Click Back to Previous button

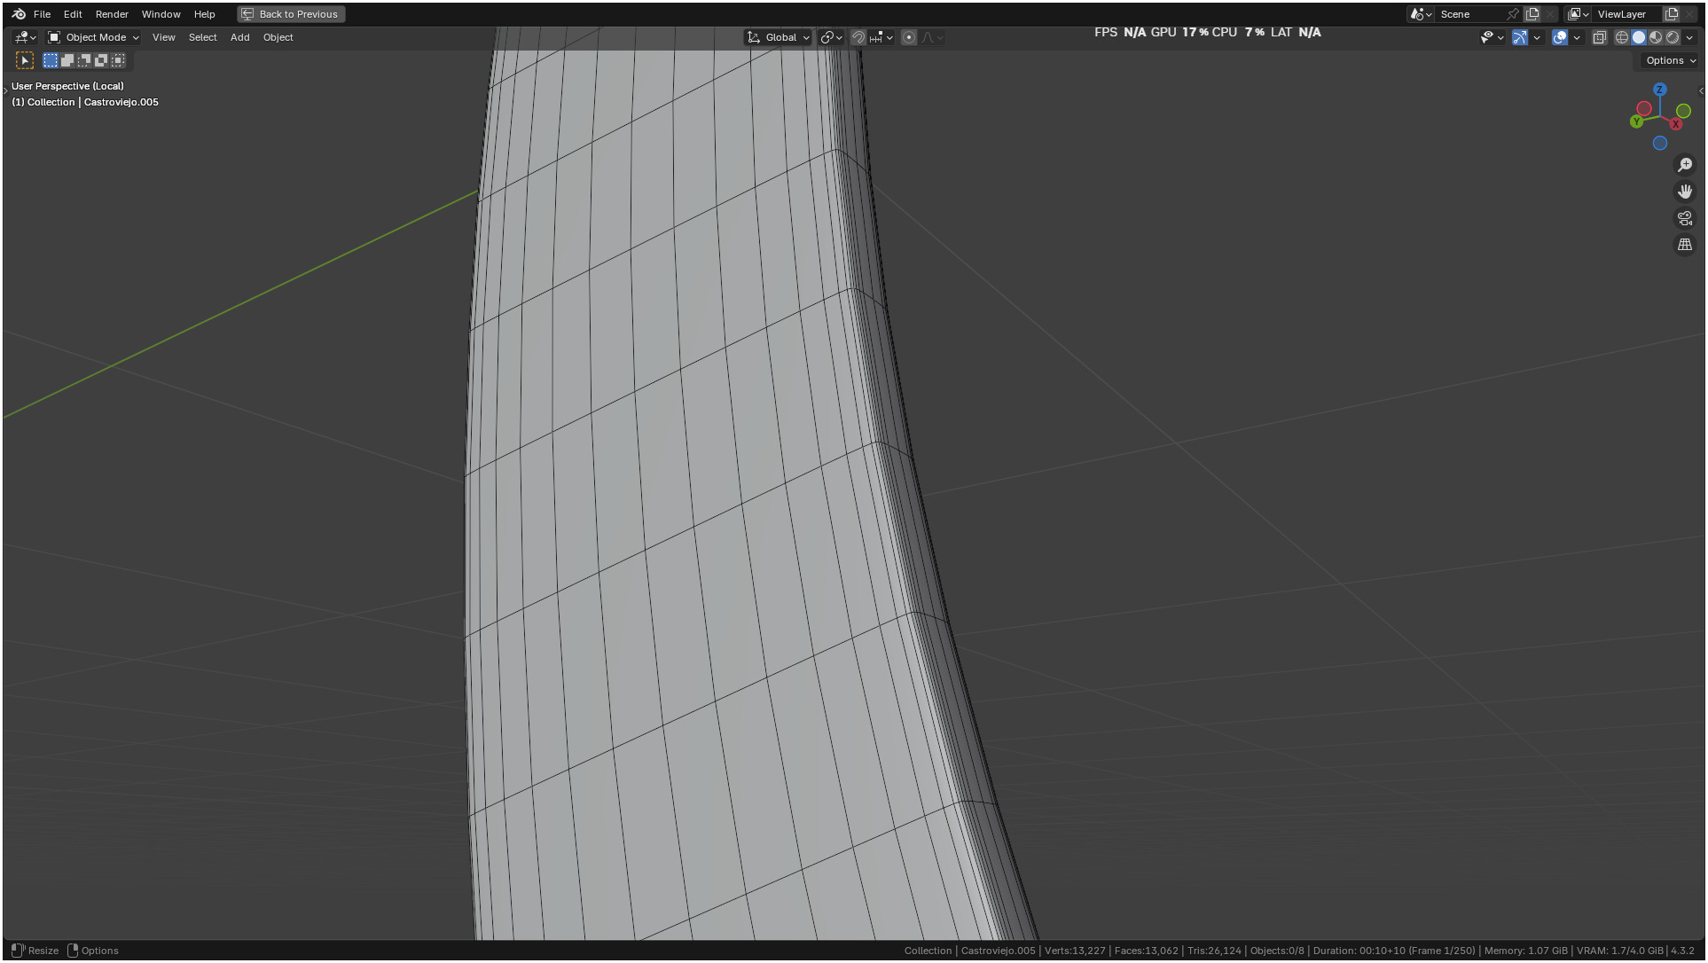(x=291, y=14)
